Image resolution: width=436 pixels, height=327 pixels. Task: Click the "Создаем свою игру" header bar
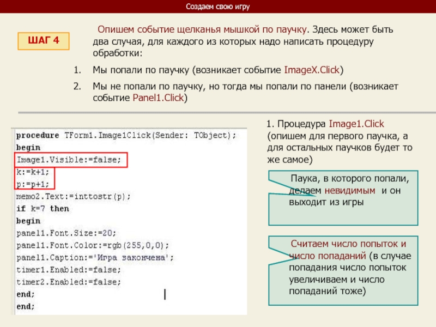218,7
